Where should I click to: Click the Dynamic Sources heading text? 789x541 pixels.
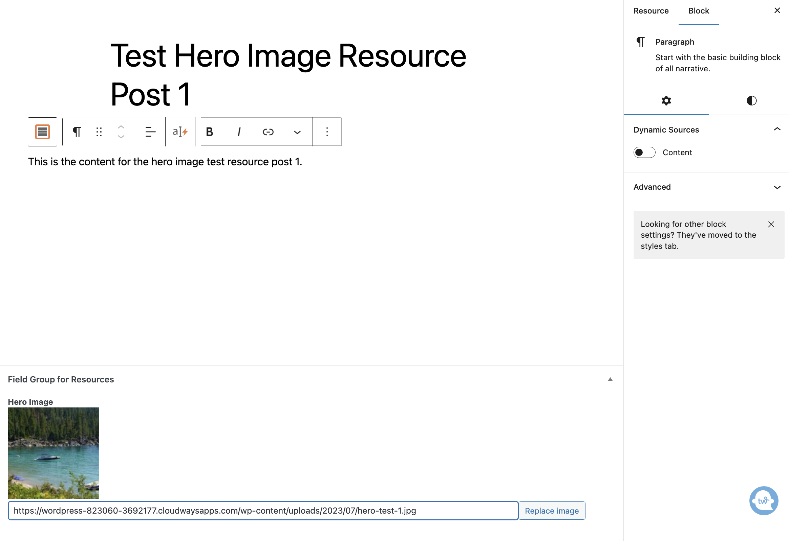pyautogui.click(x=666, y=130)
